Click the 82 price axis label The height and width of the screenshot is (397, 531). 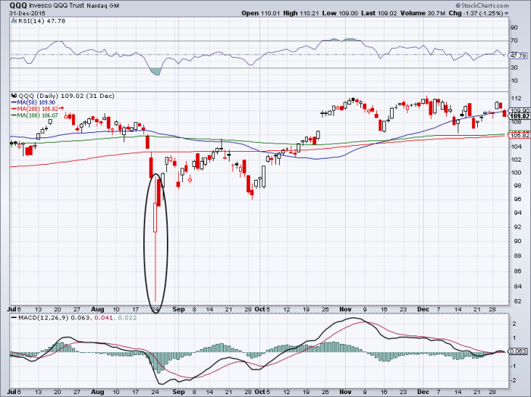pos(517,301)
